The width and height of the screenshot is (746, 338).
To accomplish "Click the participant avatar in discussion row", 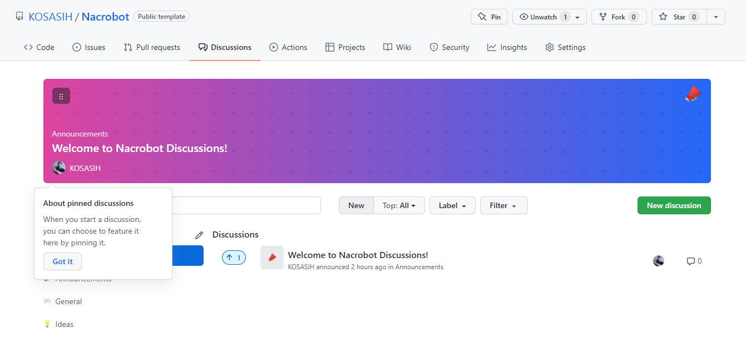I will pos(659,261).
